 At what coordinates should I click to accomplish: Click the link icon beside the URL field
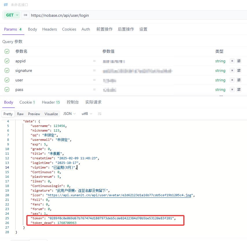[x=25, y=15]
